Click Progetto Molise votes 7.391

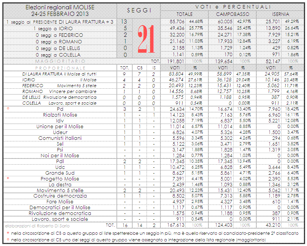tap(178, 179)
